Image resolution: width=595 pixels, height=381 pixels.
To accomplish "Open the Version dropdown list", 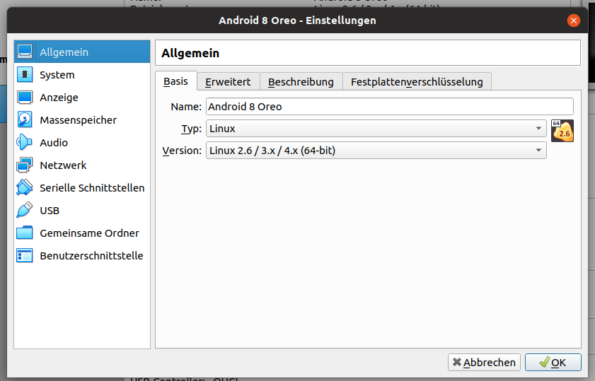I will 376,151.
